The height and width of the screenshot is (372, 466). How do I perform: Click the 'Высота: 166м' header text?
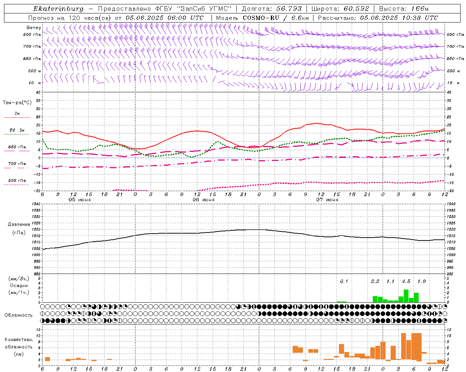pyautogui.click(x=404, y=9)
